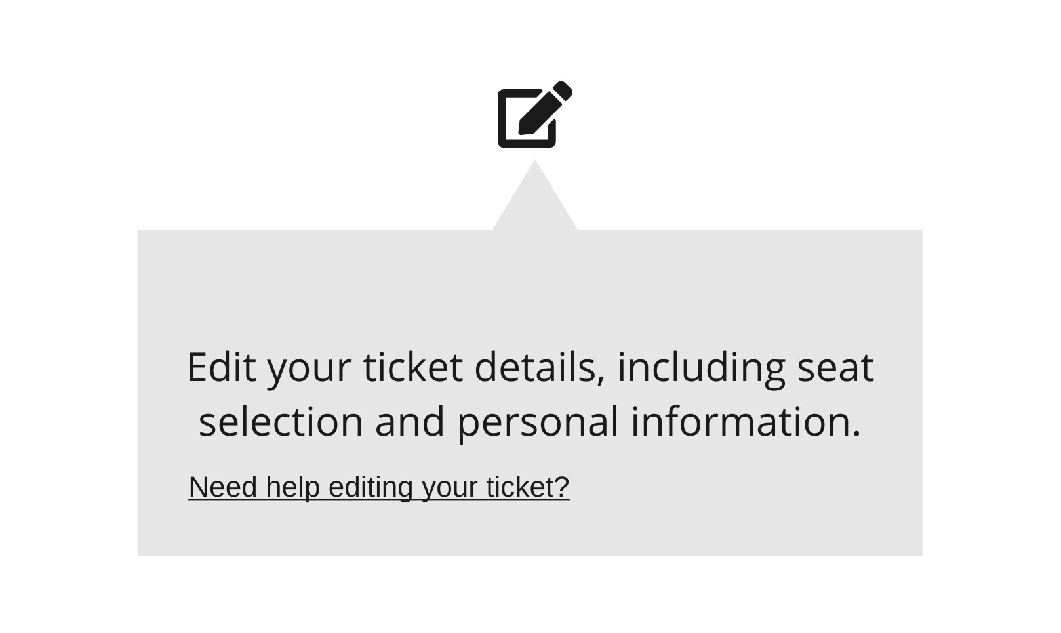Image resolution: width=1061 pixels, height=633 pixels.
Task: Select the tooltip description about seat selection
Action: pos(530,394)
